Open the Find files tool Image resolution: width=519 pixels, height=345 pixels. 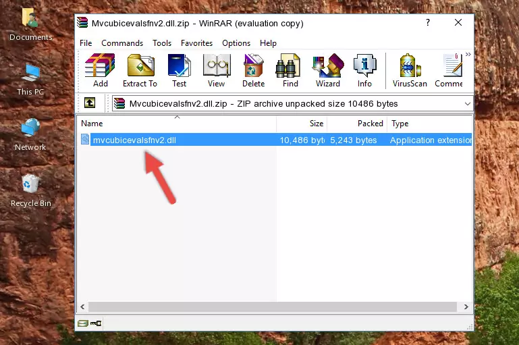tap(290, 70)
